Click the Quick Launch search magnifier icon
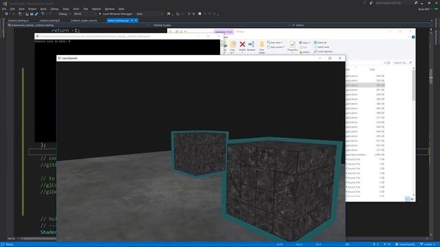The image size is (440, 247). [416, 3]
